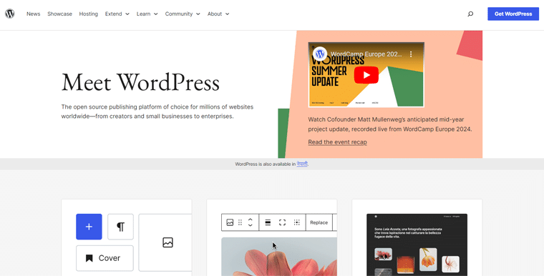Screen dimensions: 544x276
Task: Select the paragraph pilcrow block
Action: pyautogui.click(x=120, y=227)
